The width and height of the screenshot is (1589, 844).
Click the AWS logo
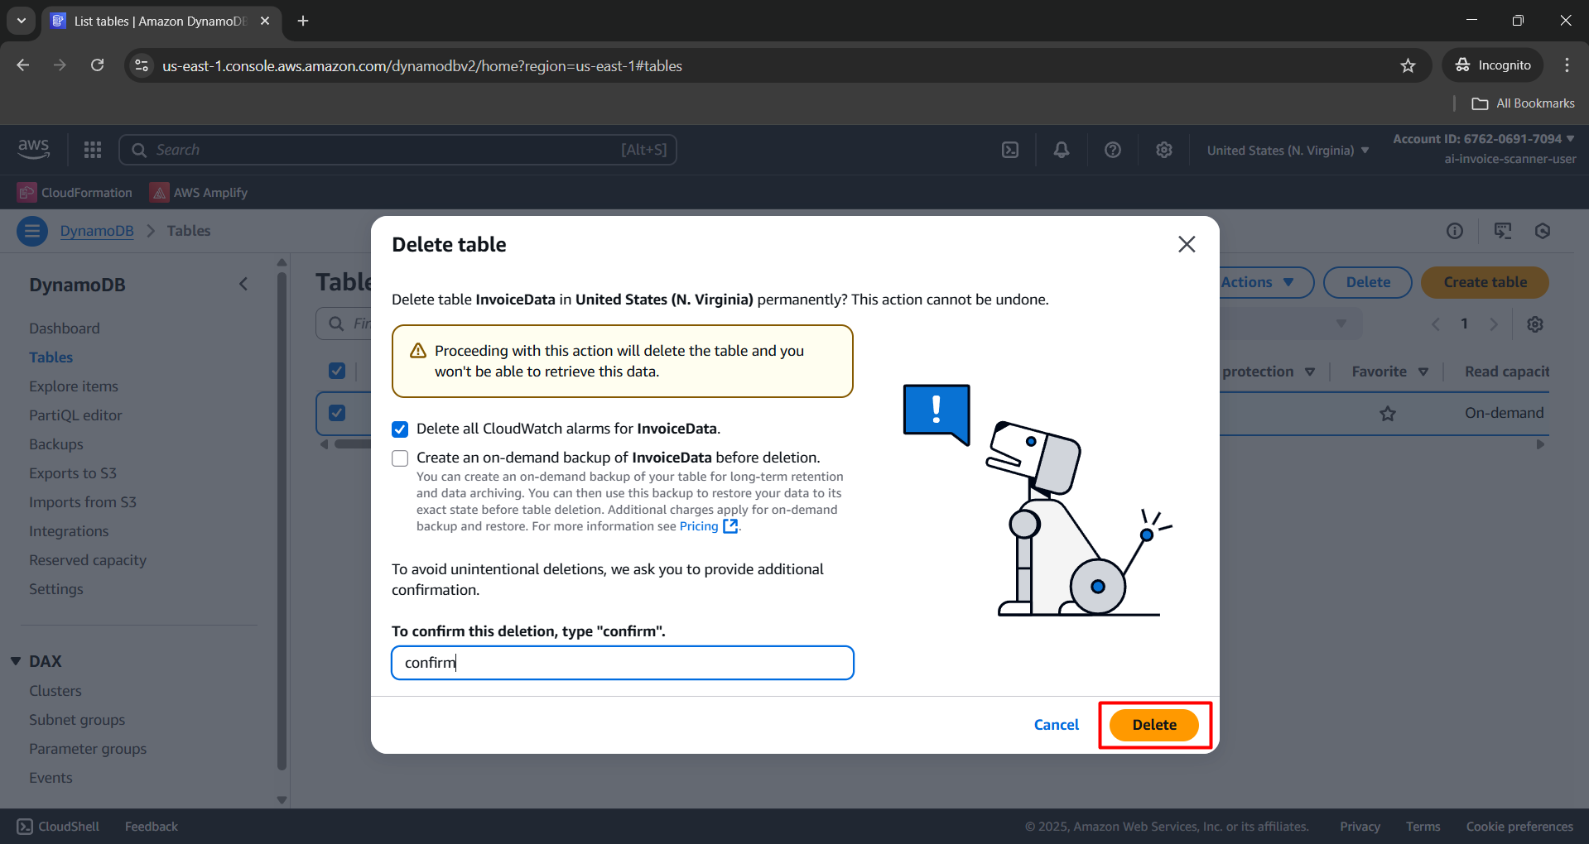tap(33, 149)
